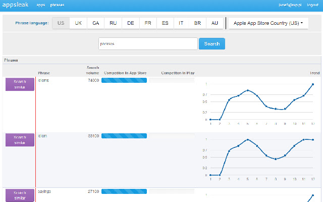Click Competition in Play column header
Viewport: 323px width, 202px height.
point(178,73)
